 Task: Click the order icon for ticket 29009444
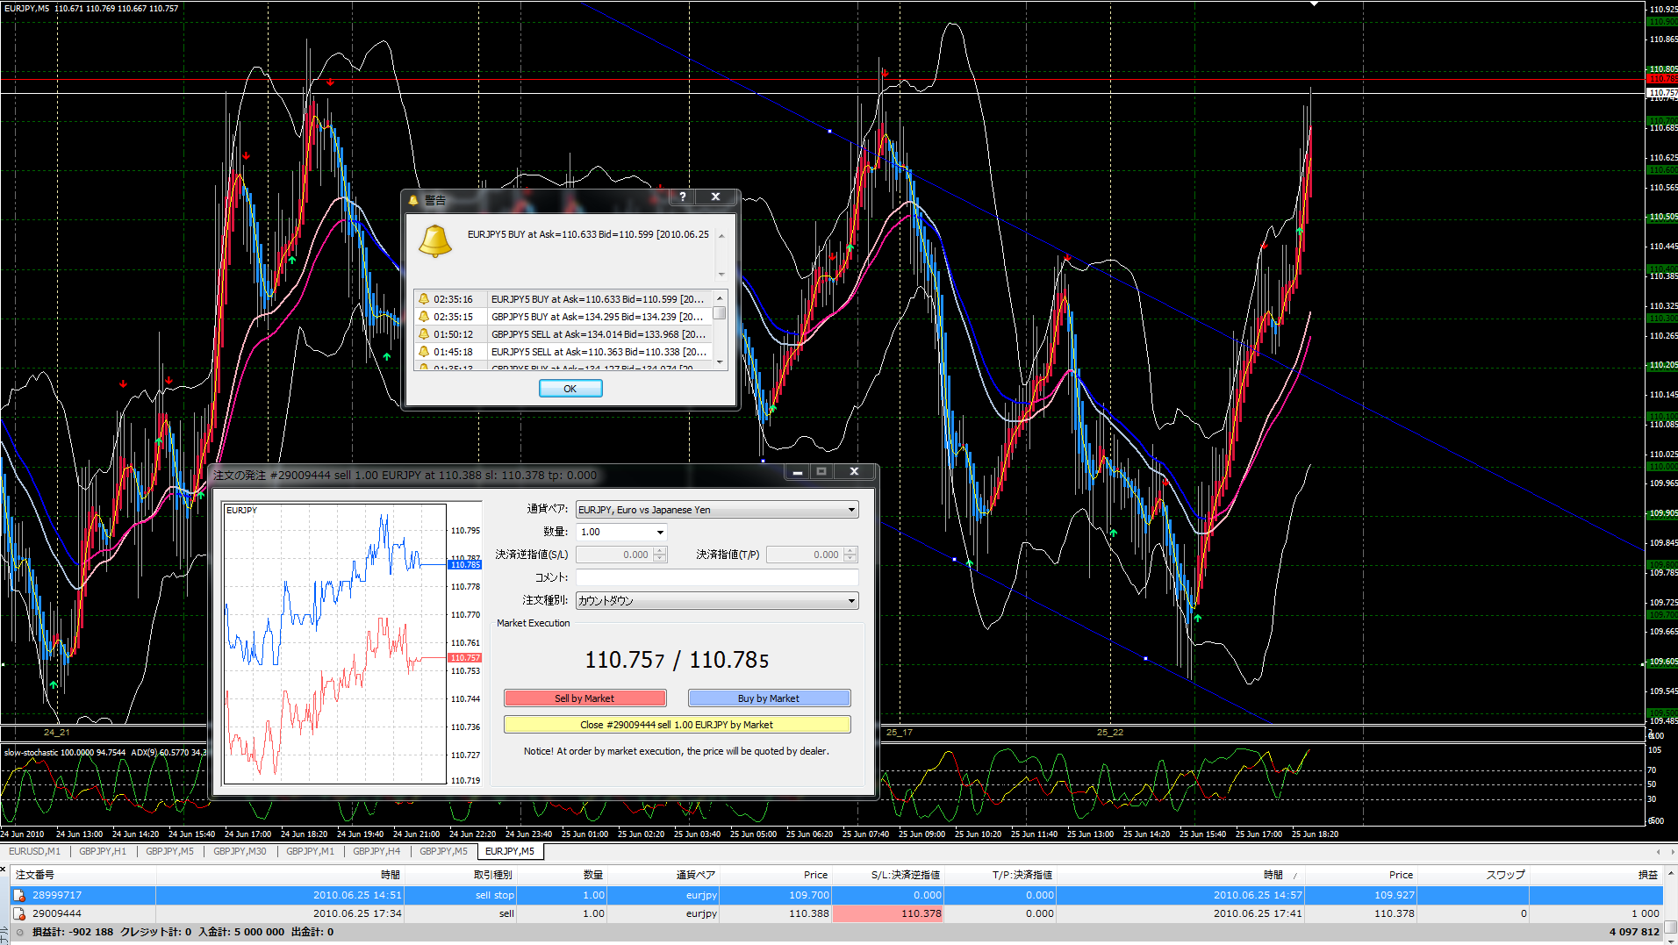coord(18,913)
